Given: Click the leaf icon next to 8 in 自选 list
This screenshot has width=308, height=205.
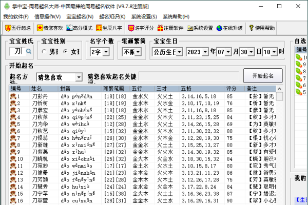Looking at the screenshot, I should pos(299,71).
